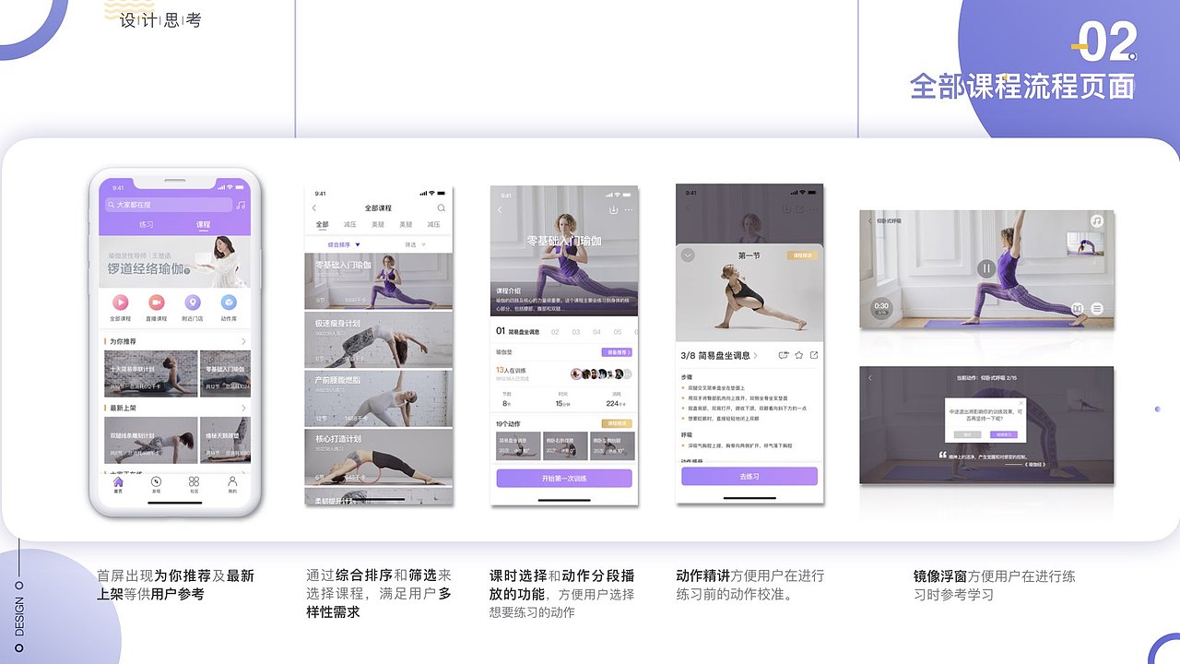Tap the 我的 profile icon in bottom bar
Viewport: 1180px width, 664px height.
pyautogui.click(x=232, y=481)
